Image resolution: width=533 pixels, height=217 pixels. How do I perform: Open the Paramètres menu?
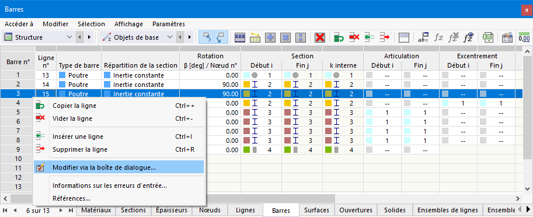pos(169,24)
